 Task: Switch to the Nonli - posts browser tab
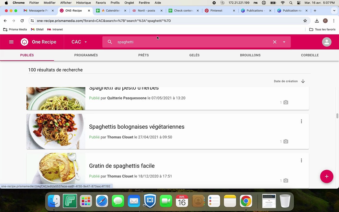tap(147, 11)
